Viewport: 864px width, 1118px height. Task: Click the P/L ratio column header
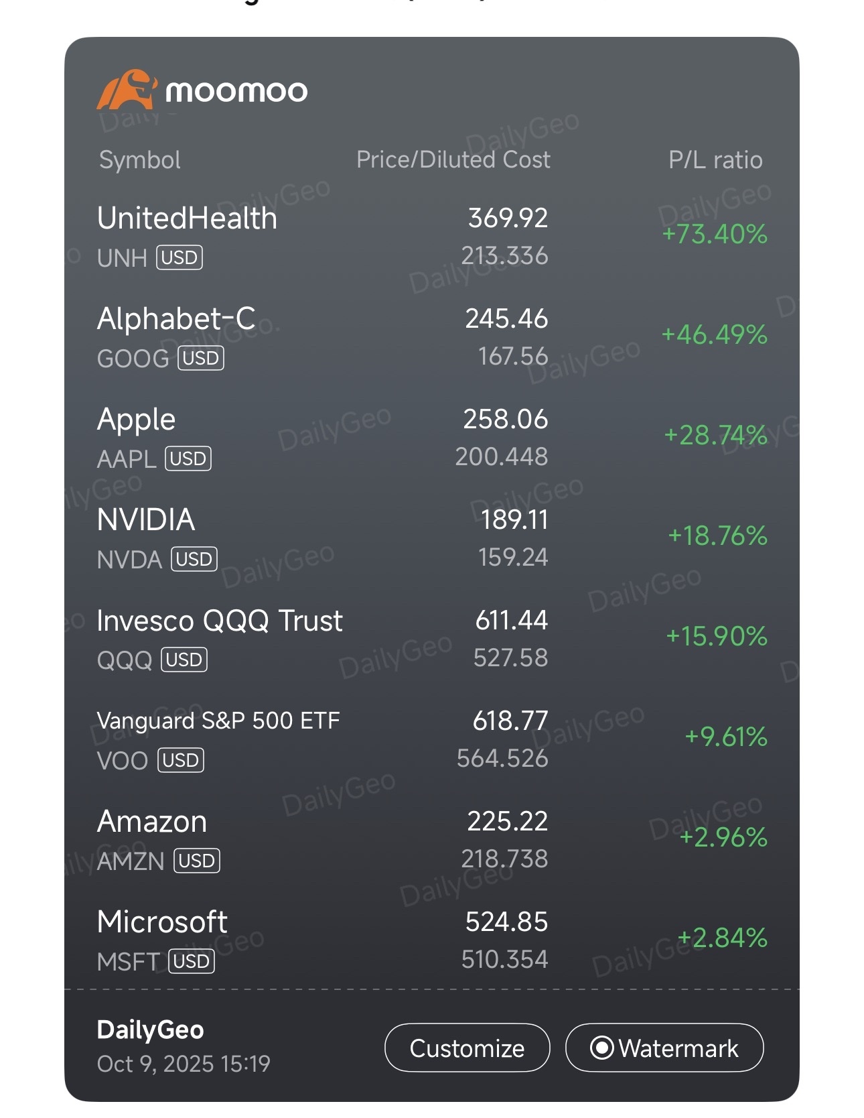tap(715, 160)
